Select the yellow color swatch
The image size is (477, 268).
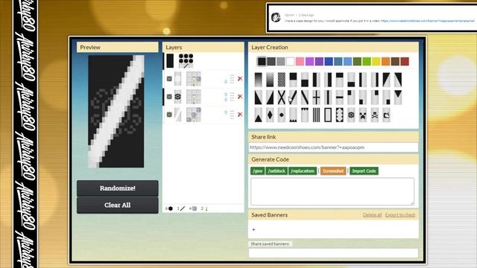click(x=376, y=61)
